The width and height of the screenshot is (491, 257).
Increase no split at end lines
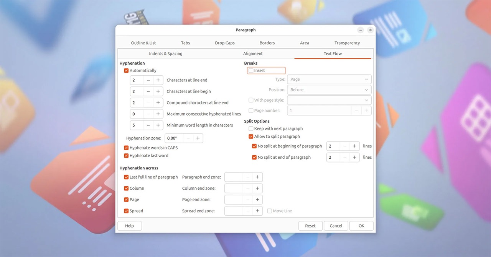point(354,157)
